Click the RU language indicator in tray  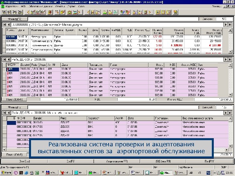click(208, 173)
